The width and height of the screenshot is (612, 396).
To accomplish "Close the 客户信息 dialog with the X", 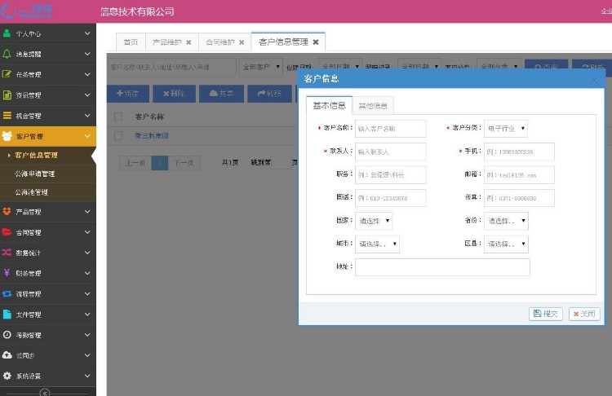I will point(594,81).
